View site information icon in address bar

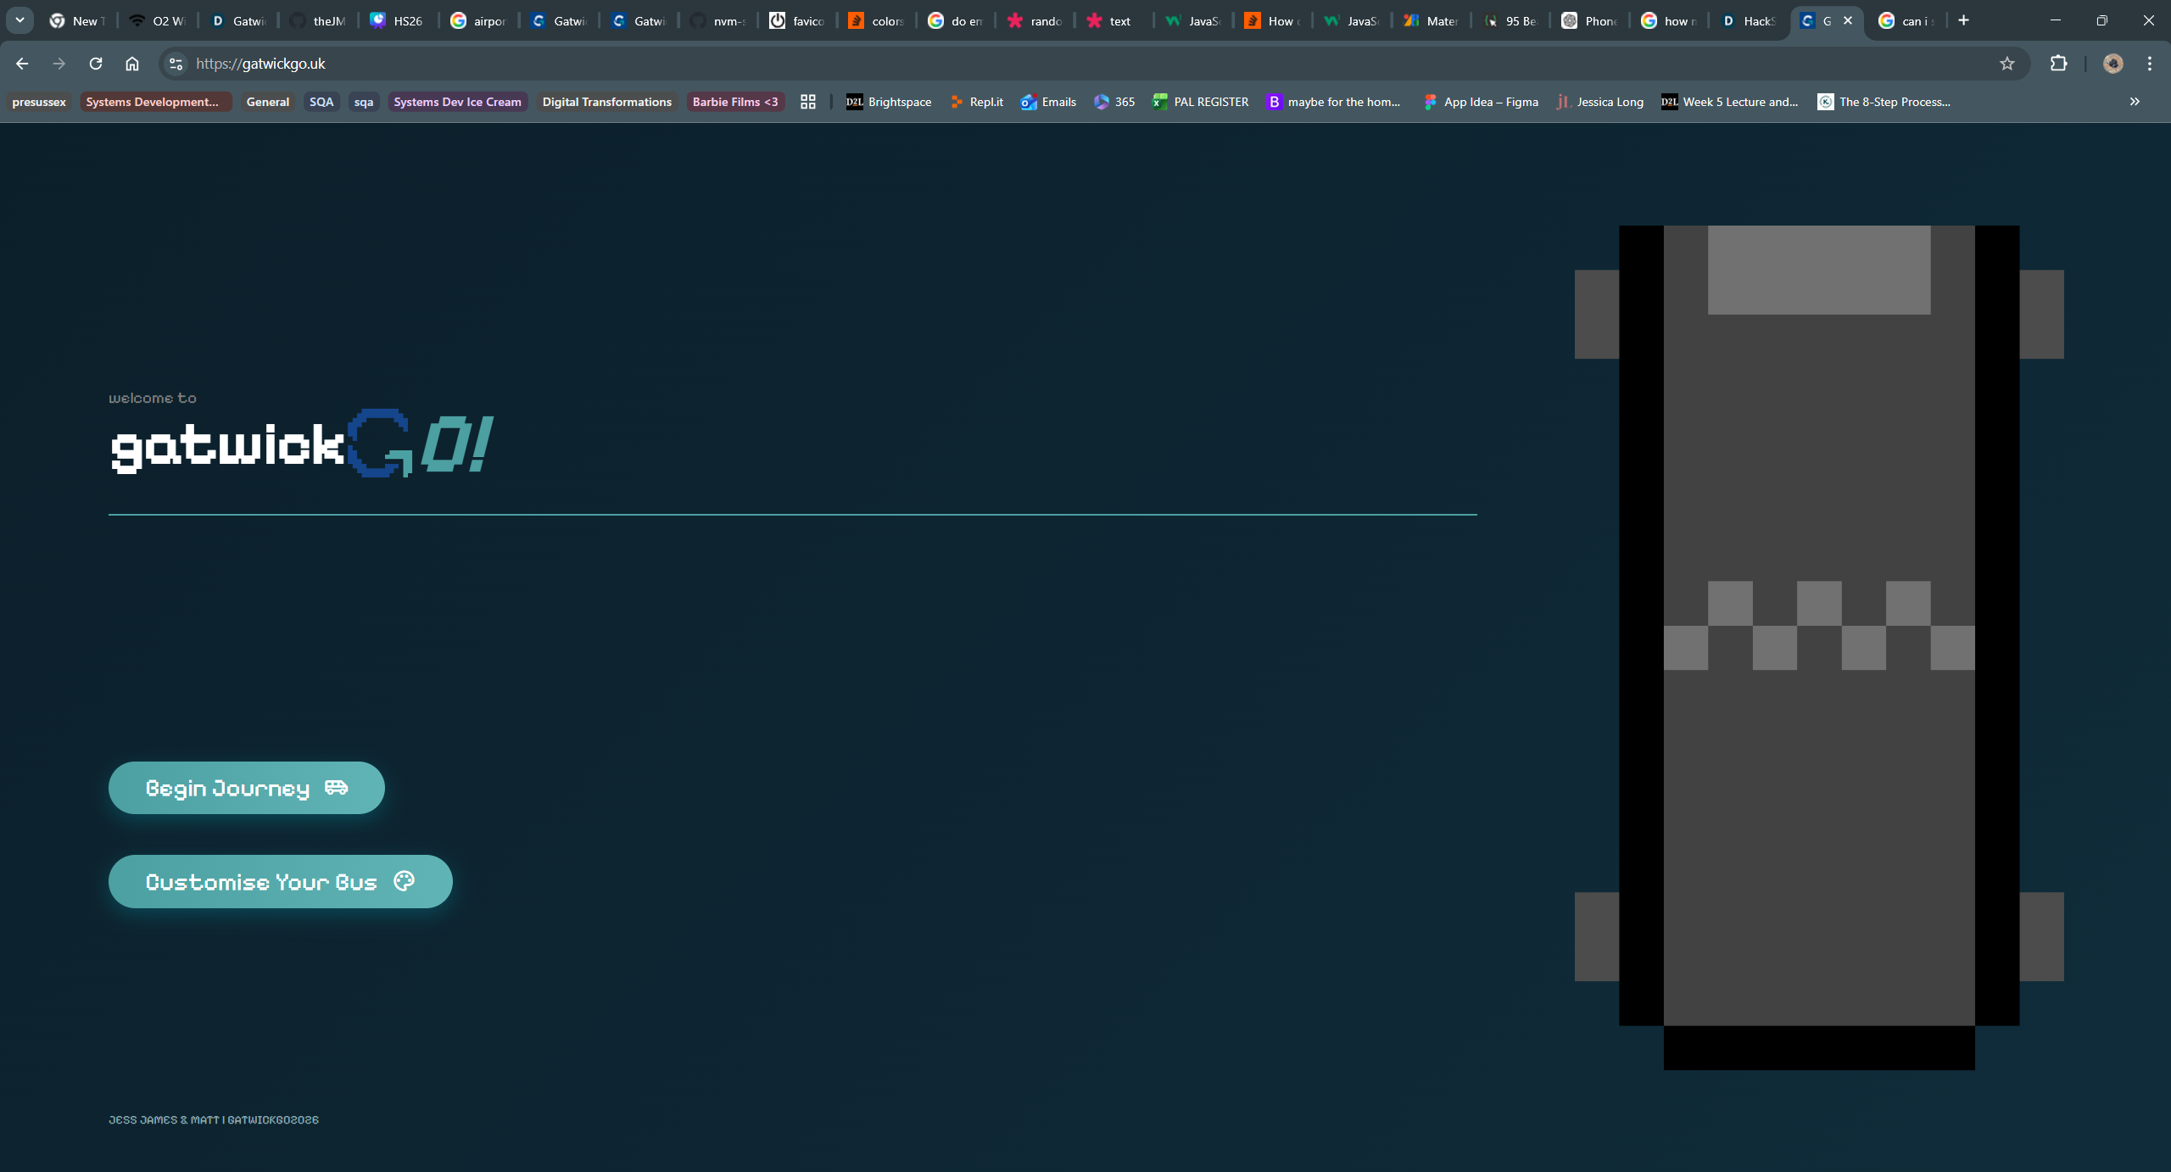click(176, 64)
